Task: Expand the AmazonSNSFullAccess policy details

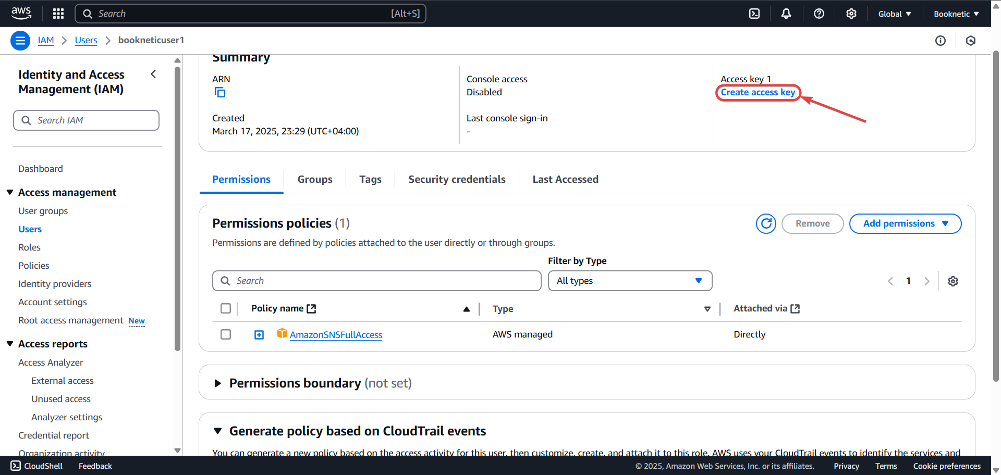Action: [x=259, y=335]
